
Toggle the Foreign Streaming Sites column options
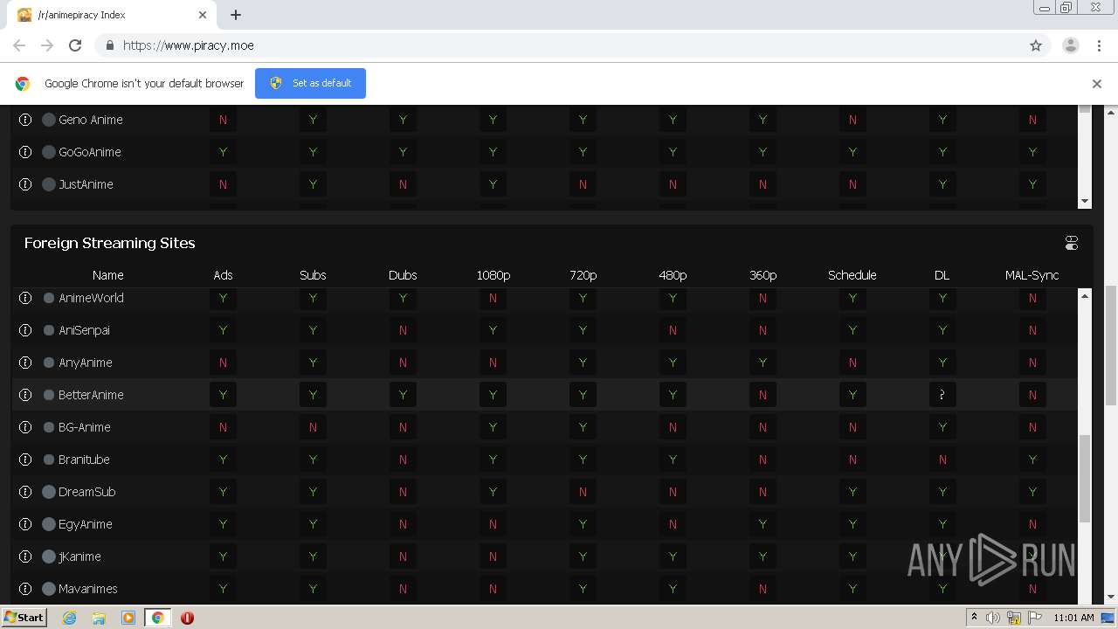pos(1072,243)
